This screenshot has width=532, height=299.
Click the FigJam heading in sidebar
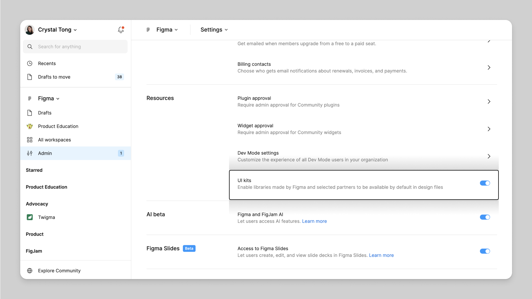[x=34, y=251]
